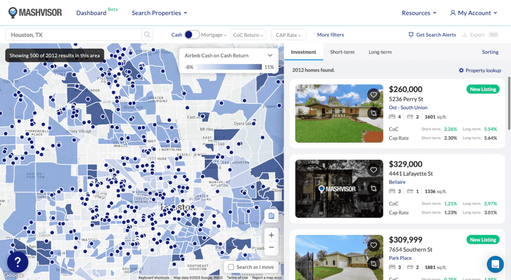Zoom out on the map

tap(271, 248)
